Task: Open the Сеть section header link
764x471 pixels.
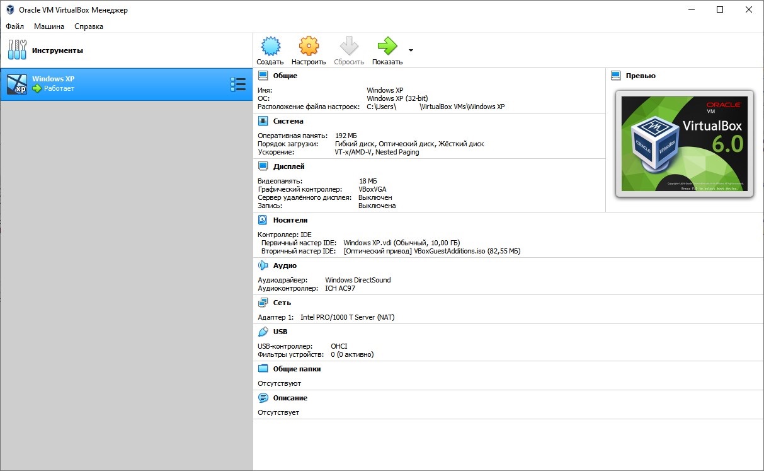Action: (x=282, y=303)
